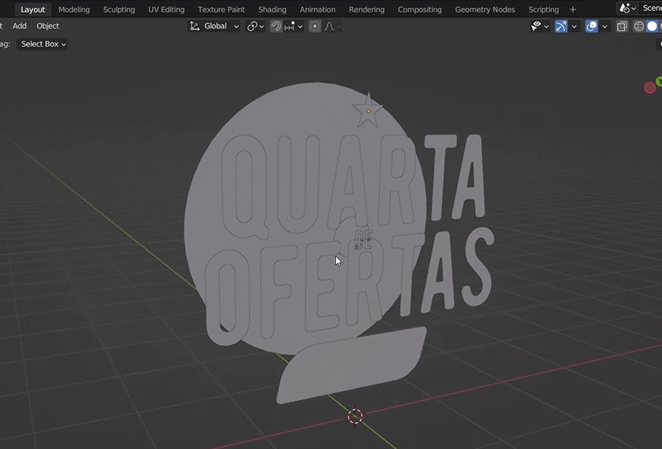This screenshot has width=662, height=449.
Task: Open the Add menu
Action: pos(20,26)
